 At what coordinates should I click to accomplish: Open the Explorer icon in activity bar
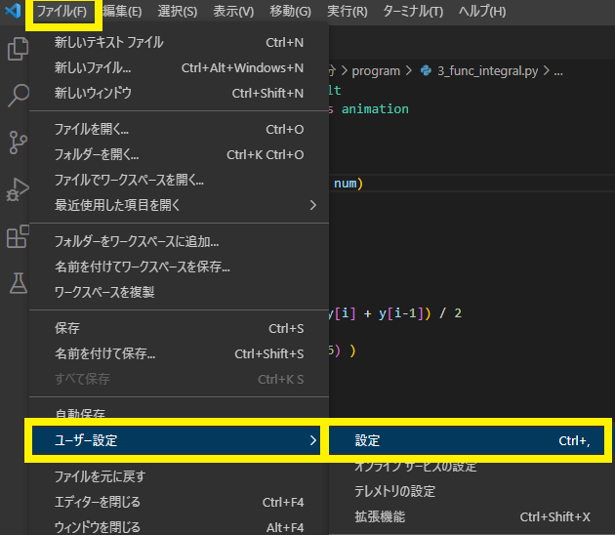[17, 49]
